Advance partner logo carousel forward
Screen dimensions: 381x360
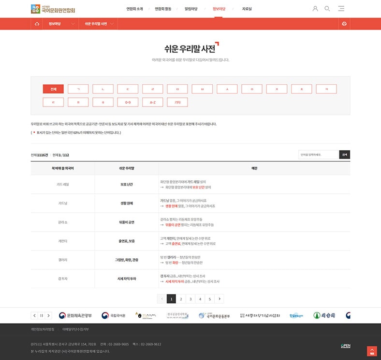(48, 315)
